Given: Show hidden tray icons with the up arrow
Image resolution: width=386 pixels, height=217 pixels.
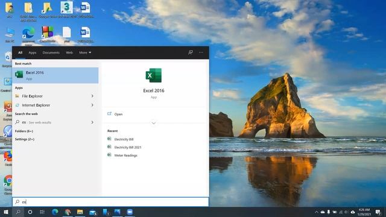Looking at the screenshot, I should click(x=316, y=212).
